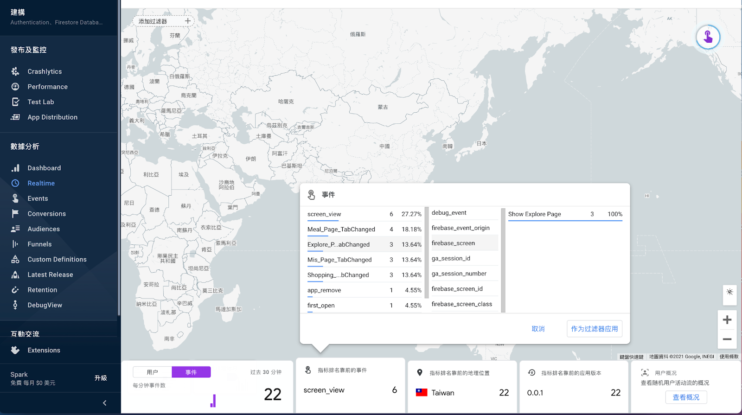Click the Performance gauge icon
The width and height of the screenshot is (742, 415).
[x=15, y=87]
